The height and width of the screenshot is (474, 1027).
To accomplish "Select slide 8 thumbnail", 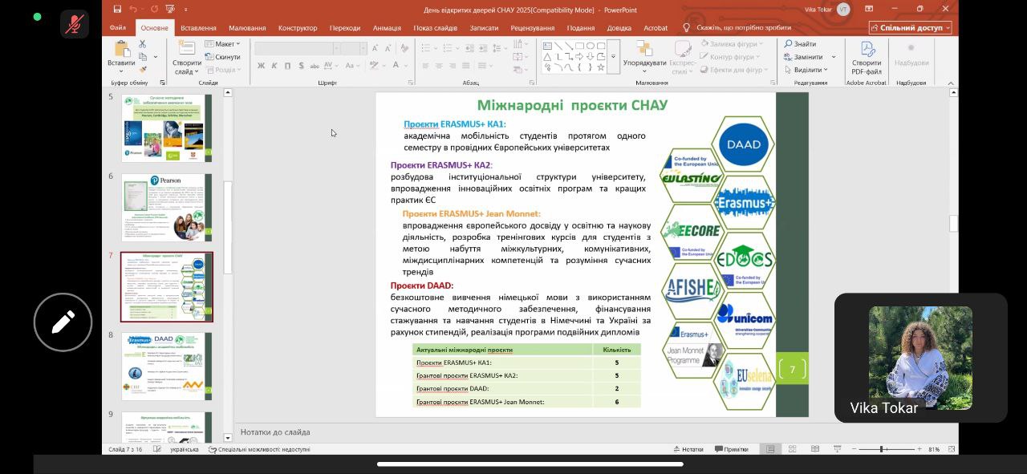I will pos(166,367).
